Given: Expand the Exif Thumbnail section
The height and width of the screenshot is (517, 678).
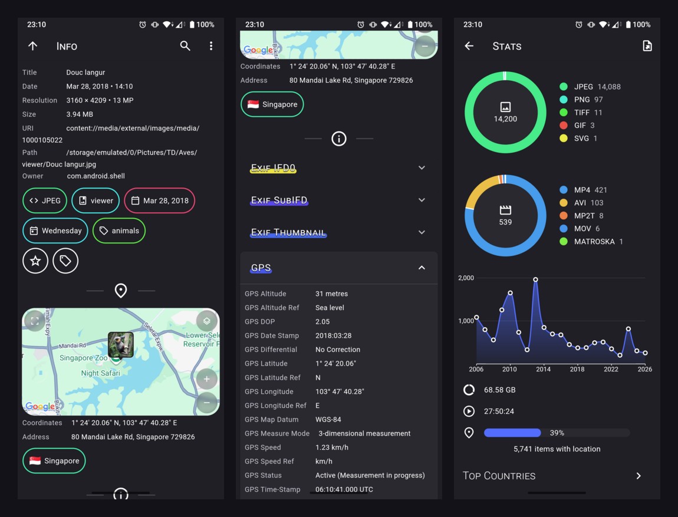Looking at the screenshot, I should 339,233.
